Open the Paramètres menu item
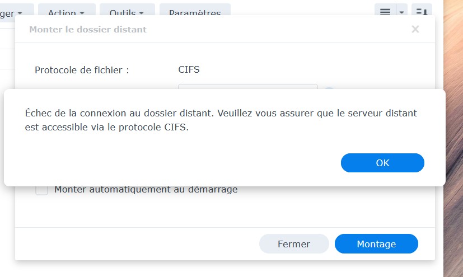This screenshot has height=277, width=463. click(194, 12)
